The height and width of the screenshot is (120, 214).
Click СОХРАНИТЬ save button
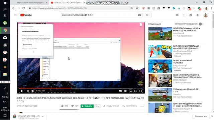(130, 106)
